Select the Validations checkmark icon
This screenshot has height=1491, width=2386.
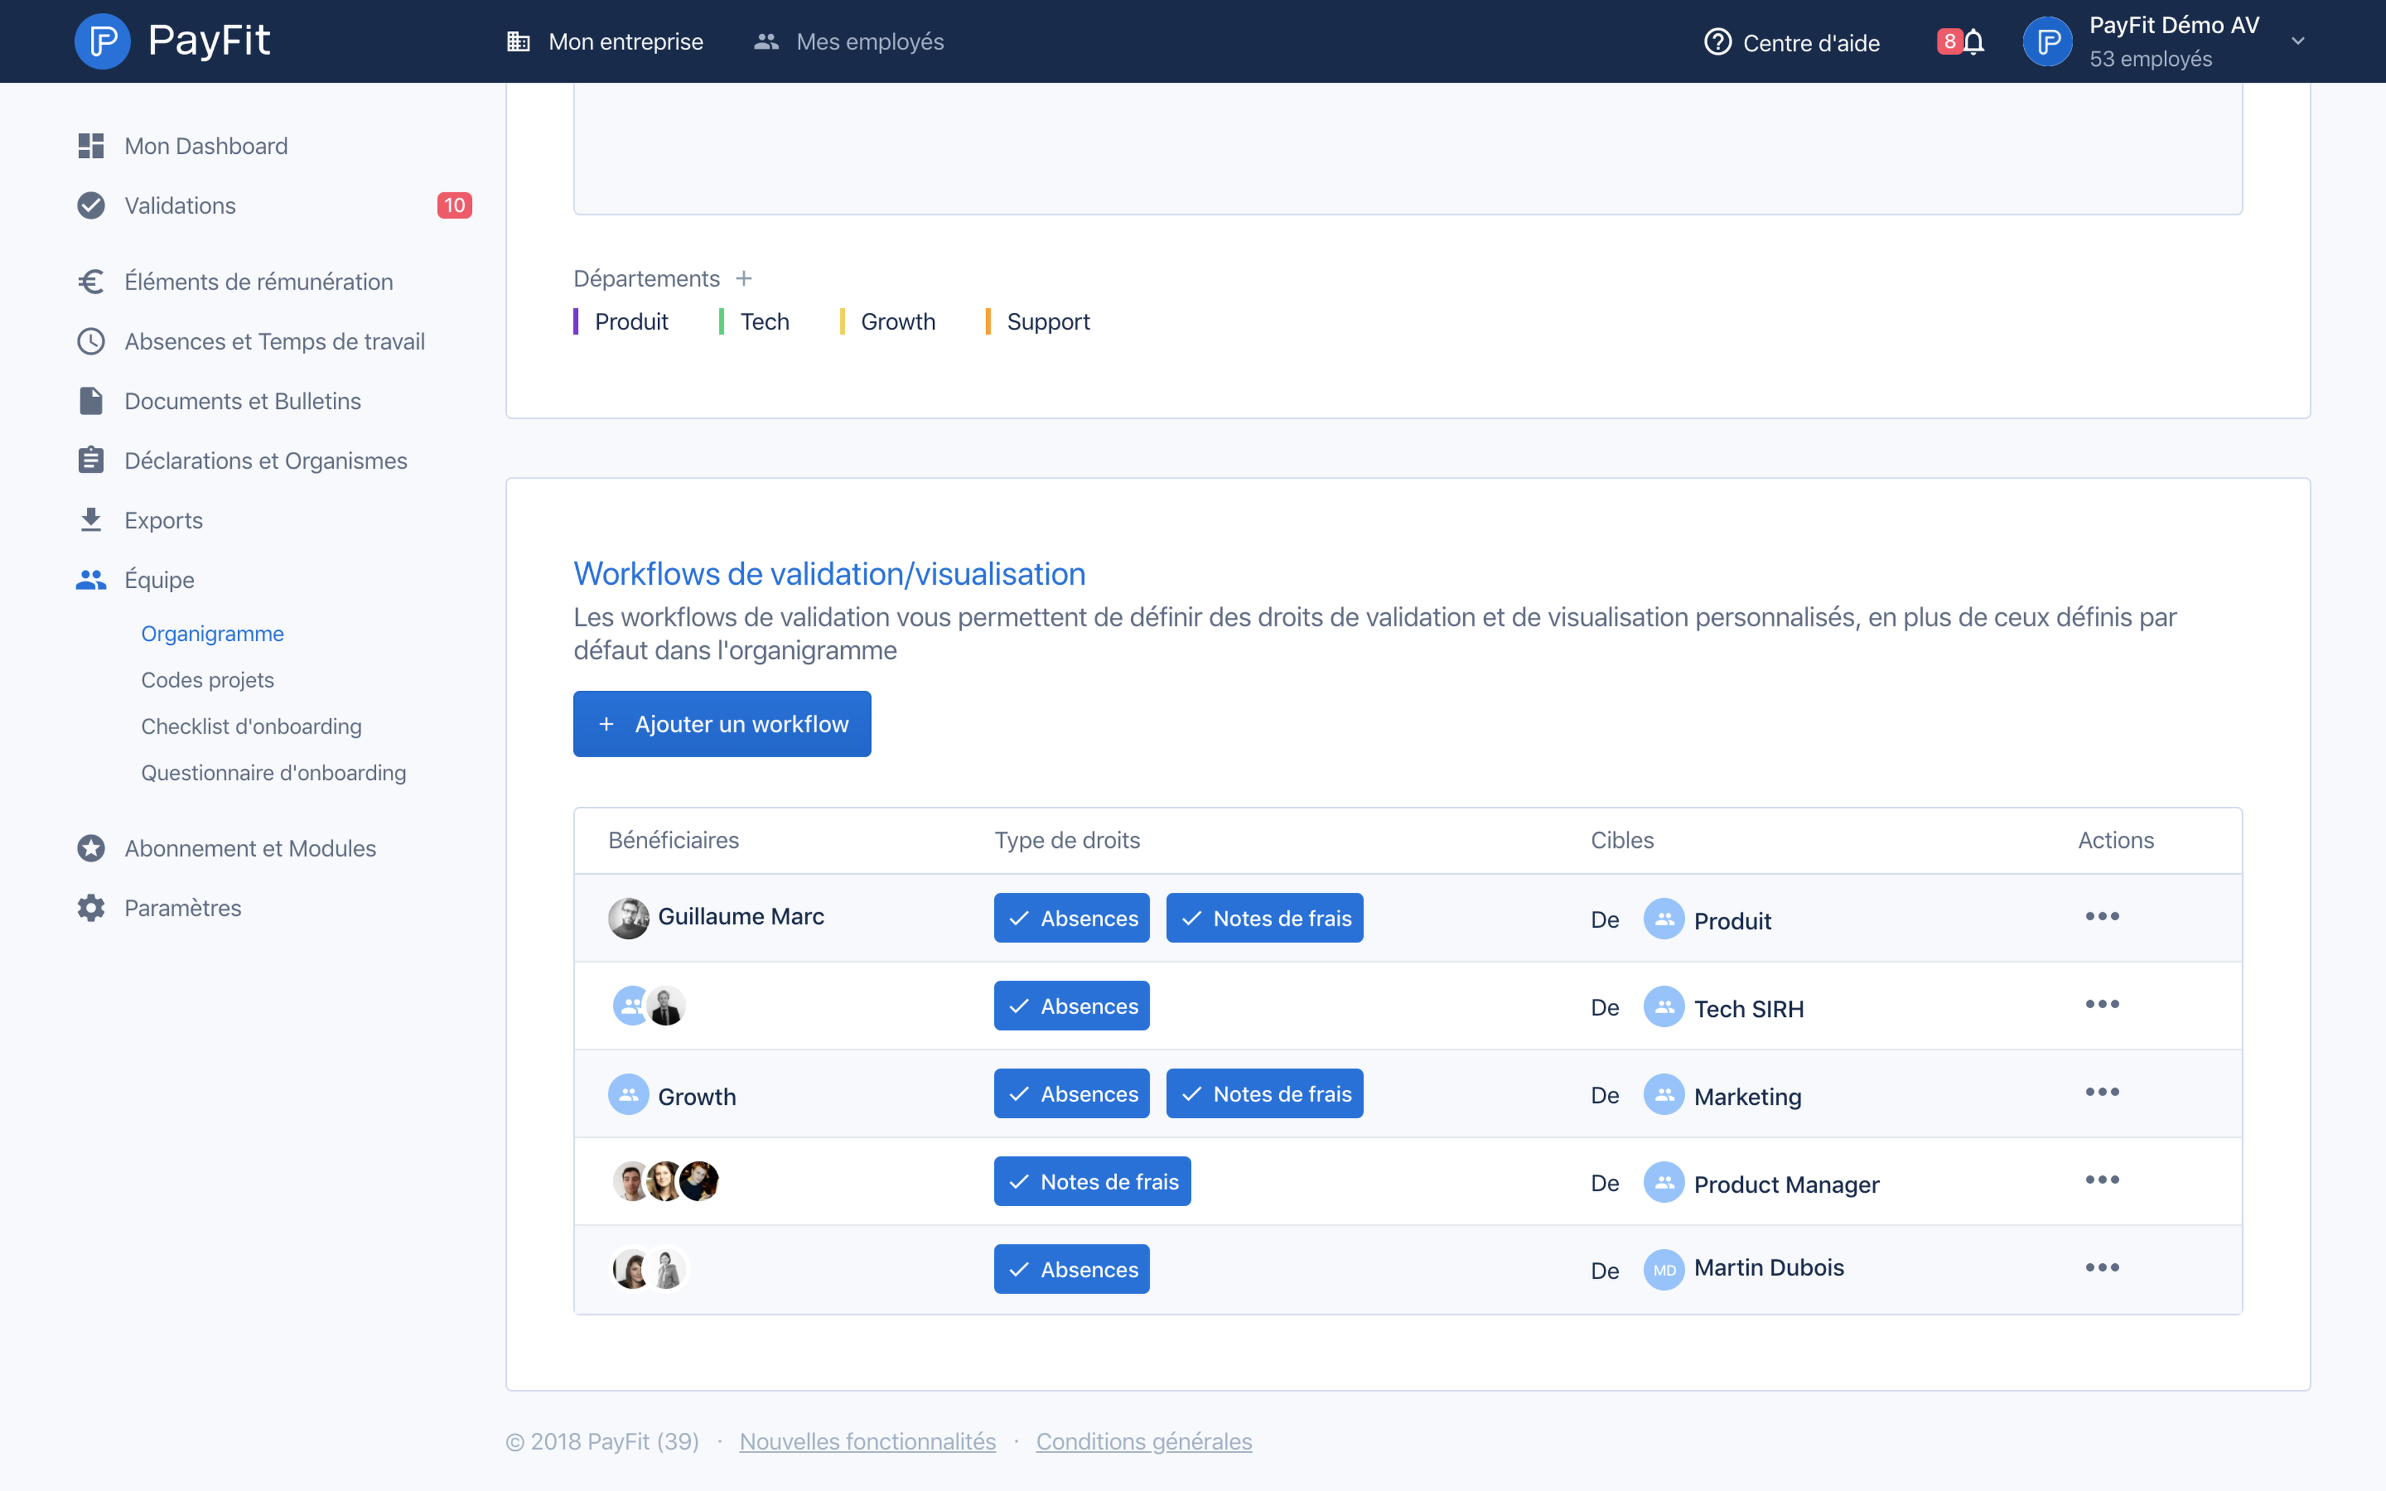tap(91, 205)
